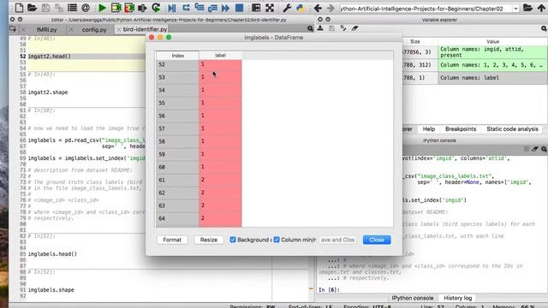Create a new file with toolbar icon
The image size is (548, 308).
coord(19,8)
